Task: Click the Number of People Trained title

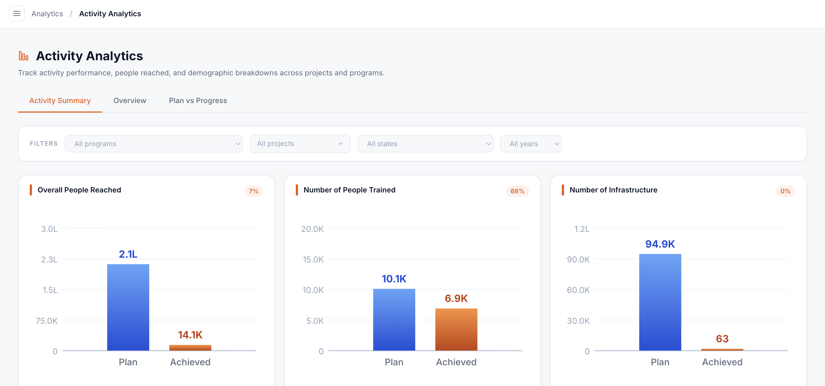Action: [349, 190]
